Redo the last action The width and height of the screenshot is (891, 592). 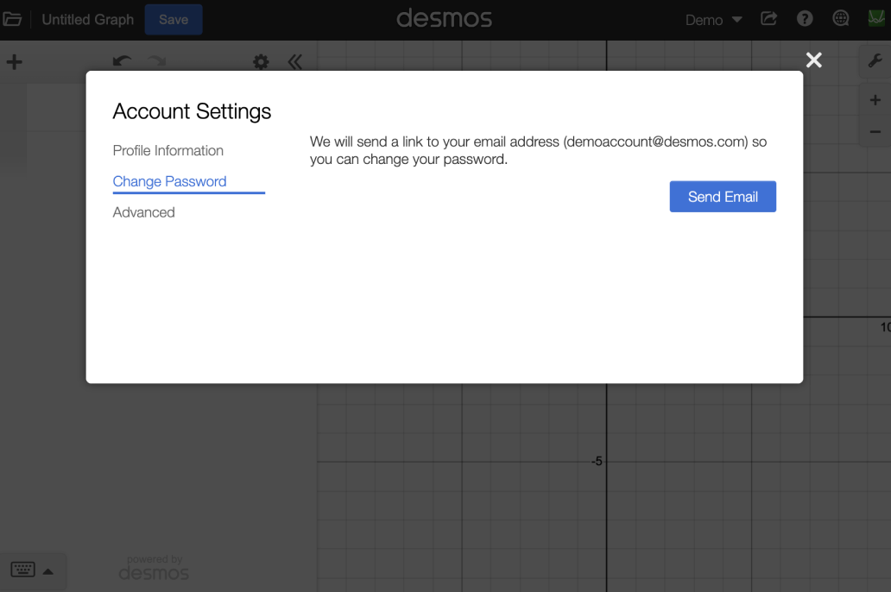tap(157, 60)
